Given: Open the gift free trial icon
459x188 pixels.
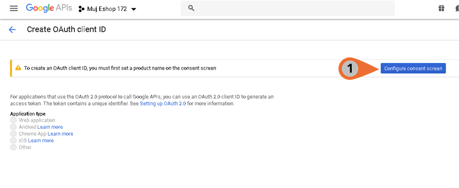Looking at the screenshot, I should pos(442,8).
